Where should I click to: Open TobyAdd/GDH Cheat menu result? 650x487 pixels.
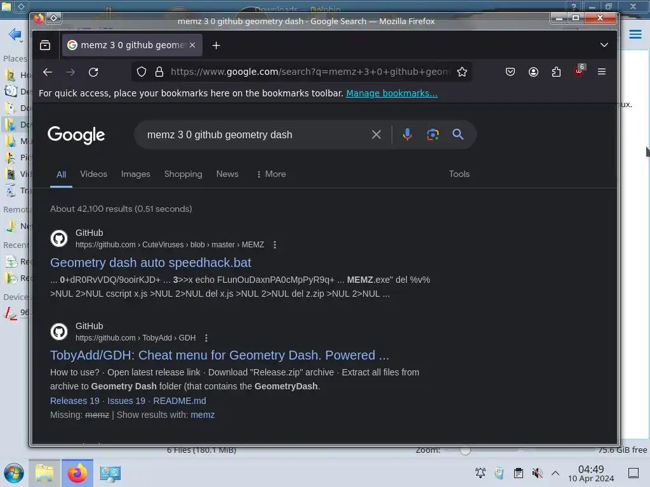[x=220, y=355]
